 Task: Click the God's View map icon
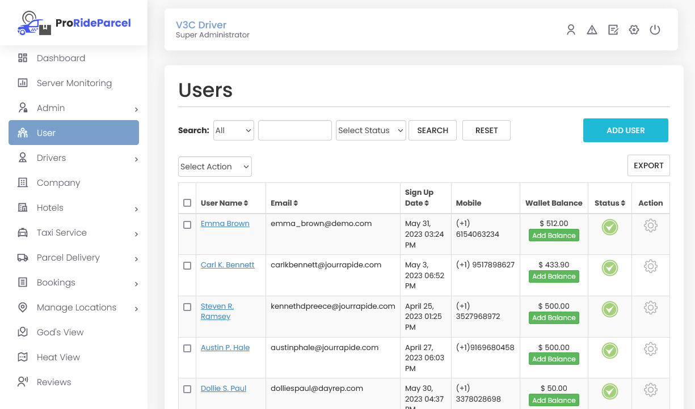click(23, 332)
